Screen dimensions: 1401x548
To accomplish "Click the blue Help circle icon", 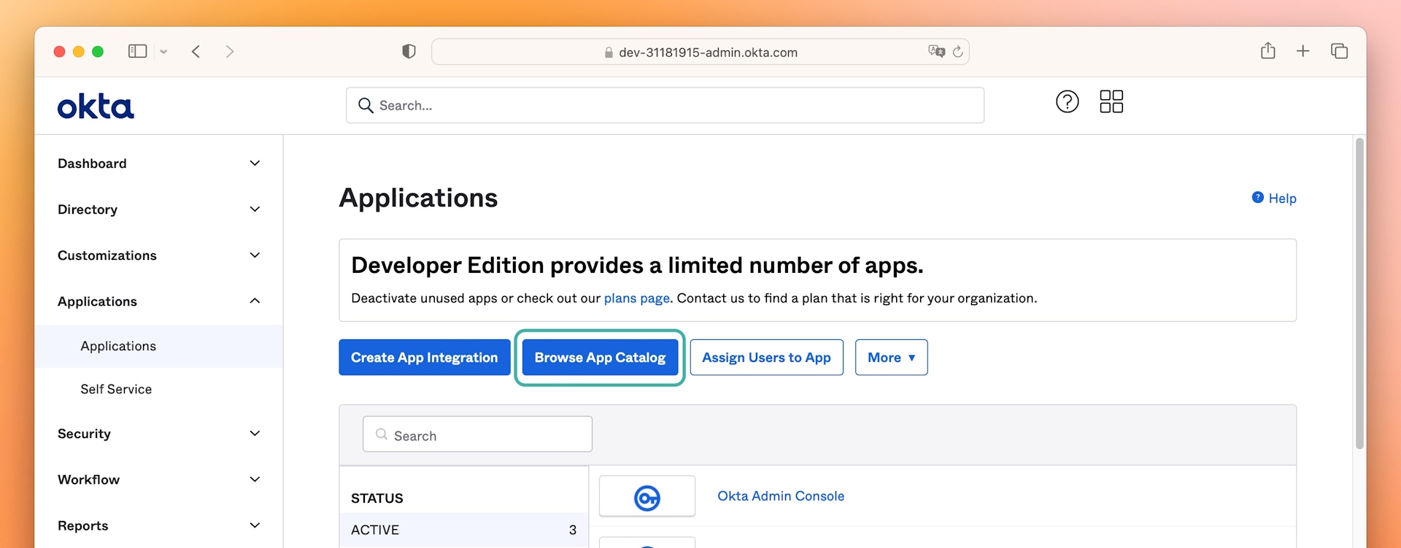I will point(1258,198).
